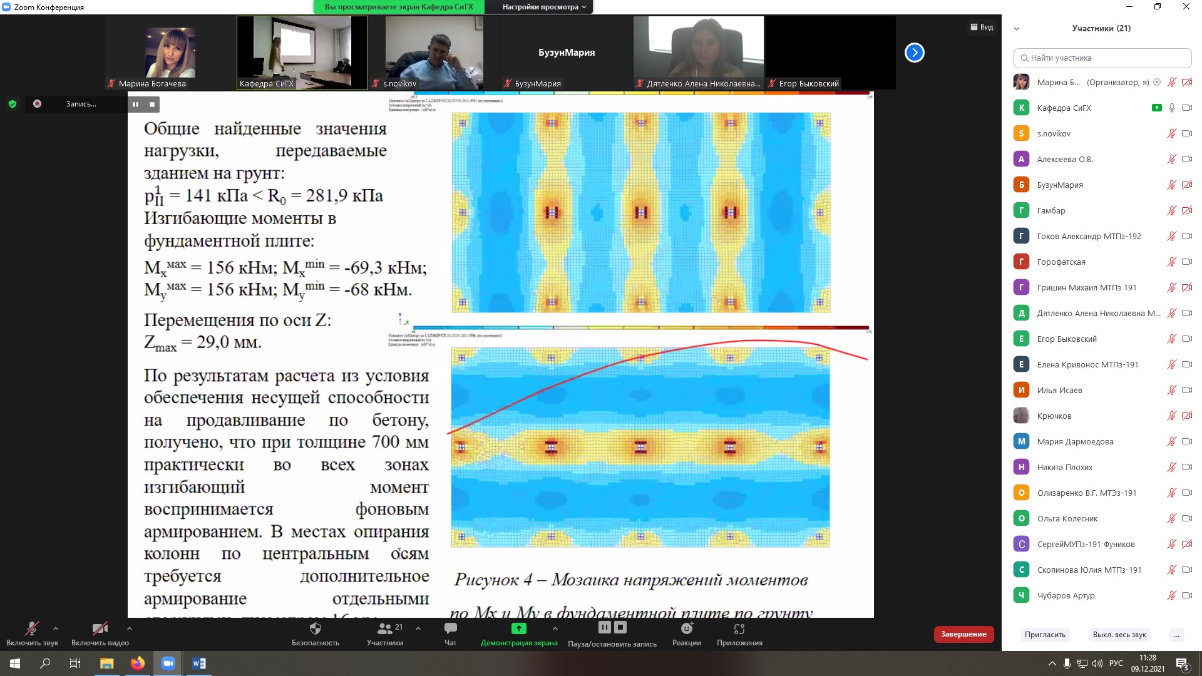Select Кафедра СиГХ video thumbnail
The image size is (1202, 676).
coord(302,53)
